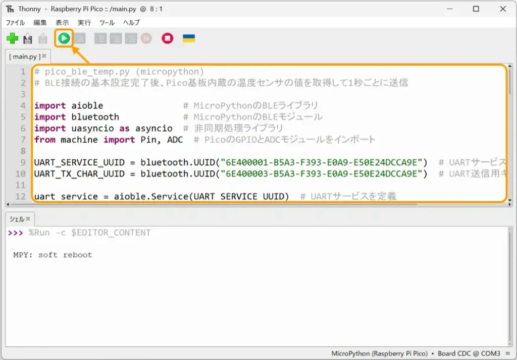Click the '# pico_ble_temp.py (micropython)' comment
The width and height of the screenshot is (517, 360).
click(119, 72)
